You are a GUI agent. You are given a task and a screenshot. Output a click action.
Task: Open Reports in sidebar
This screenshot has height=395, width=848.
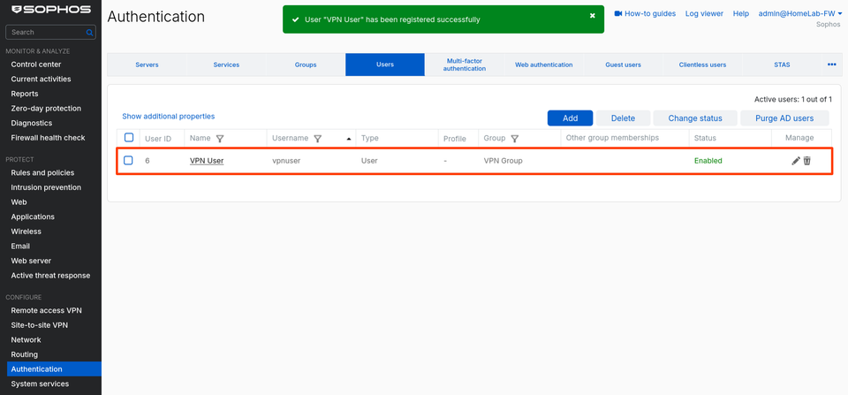point(25,94)
